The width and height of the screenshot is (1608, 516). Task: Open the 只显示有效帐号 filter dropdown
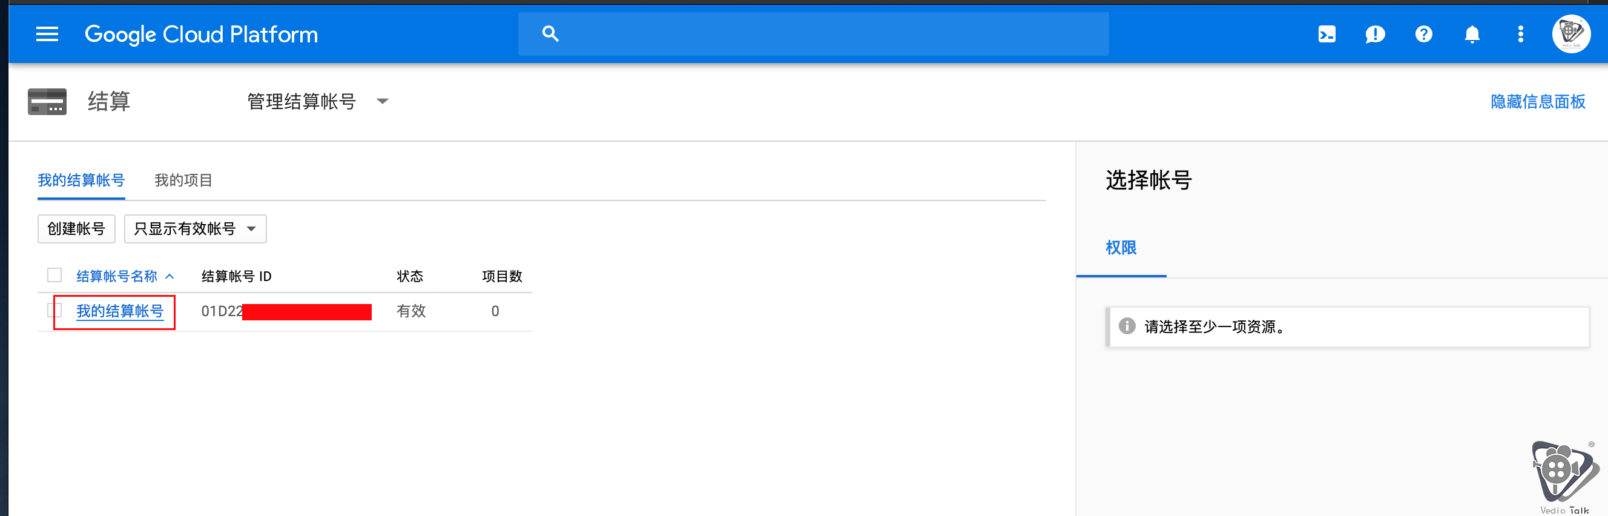[x=196, y=229]
